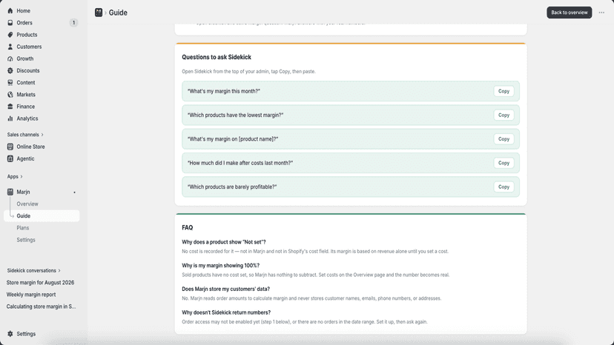
Task: Open Orders via its inbox icon
Action: click(10, 23)
